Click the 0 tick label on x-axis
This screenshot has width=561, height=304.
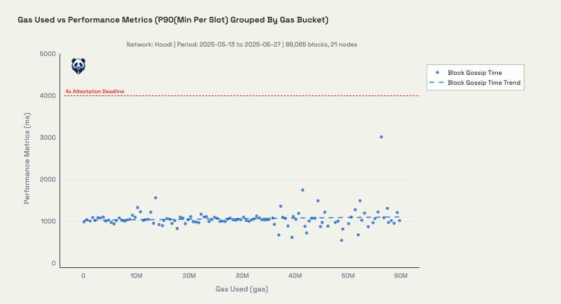pos(84,276)
